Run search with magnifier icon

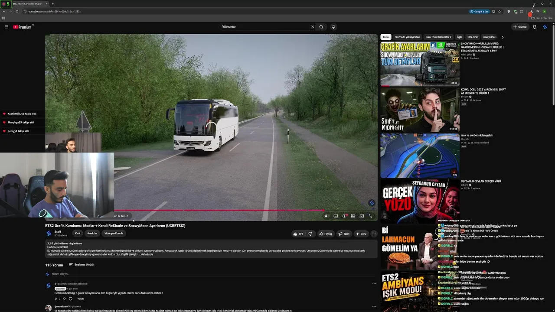tap(321, 27)
